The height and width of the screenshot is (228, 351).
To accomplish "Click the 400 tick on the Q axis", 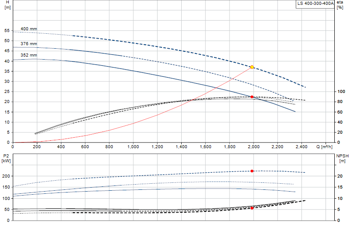I will pos(61,147).
